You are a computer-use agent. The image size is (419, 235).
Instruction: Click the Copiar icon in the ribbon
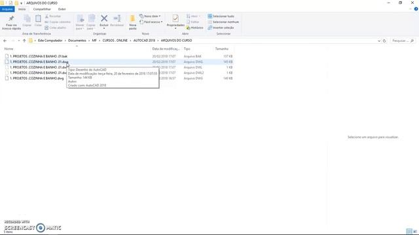pyautogui.click(x=27, y=19)
